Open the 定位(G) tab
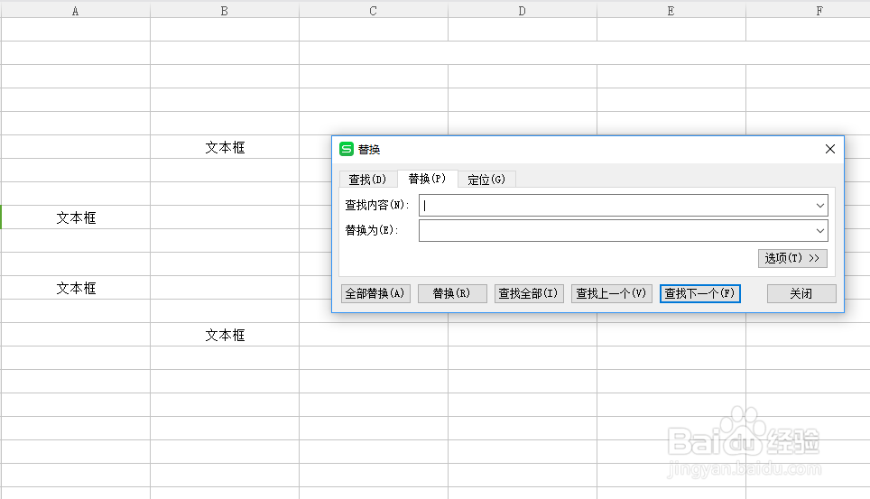Image resolution: width=870 pixels, height=499 pixels. click(x=486, y=180)
